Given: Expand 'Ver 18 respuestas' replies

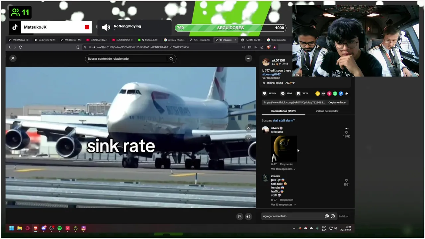Looking at the screenshot, I should [x=283, y=169].
